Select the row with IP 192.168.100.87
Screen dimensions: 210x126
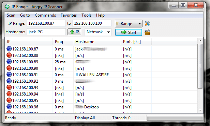101,49
